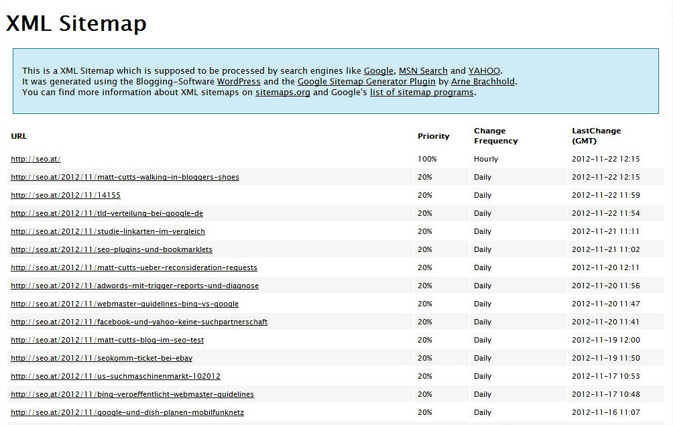Screen dimensions: 673x425
Task: Open the Google link in info box
Action: click(x=379, y=71)
